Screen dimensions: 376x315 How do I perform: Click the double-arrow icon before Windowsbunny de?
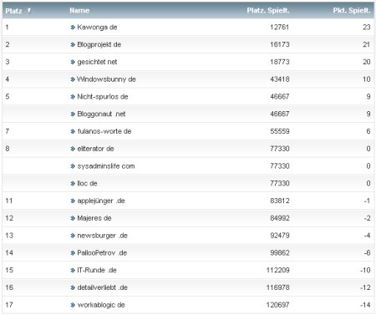coord(73,79)
